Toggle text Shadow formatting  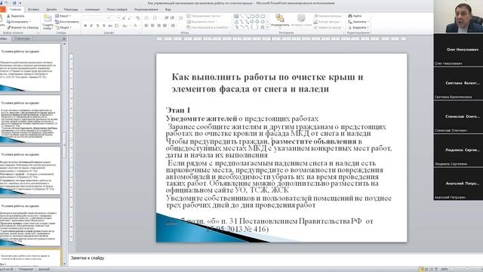pyautogui.click(x=104, y=26)
